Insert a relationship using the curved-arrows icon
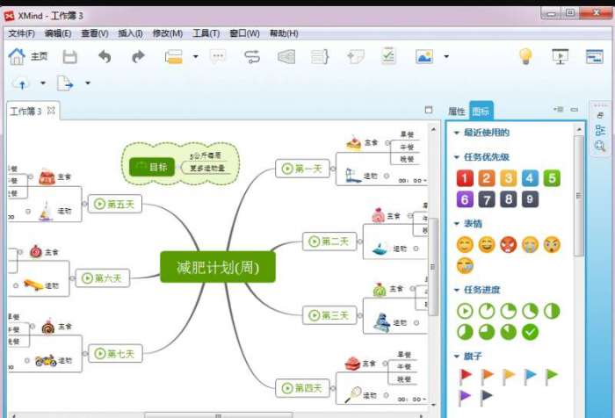The height and width of the screenshot is (418, 615). (252, 57)
